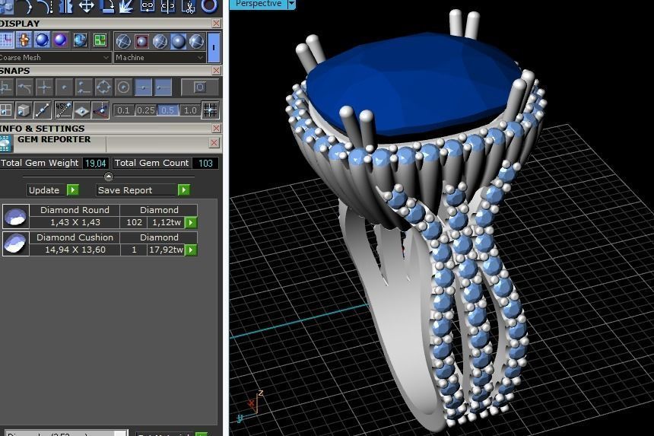
Task: Toggle the 1.0 snap increment
Action: point(190,110)
